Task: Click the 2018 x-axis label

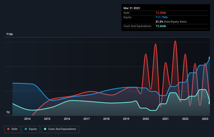Action: click(106, 119)
